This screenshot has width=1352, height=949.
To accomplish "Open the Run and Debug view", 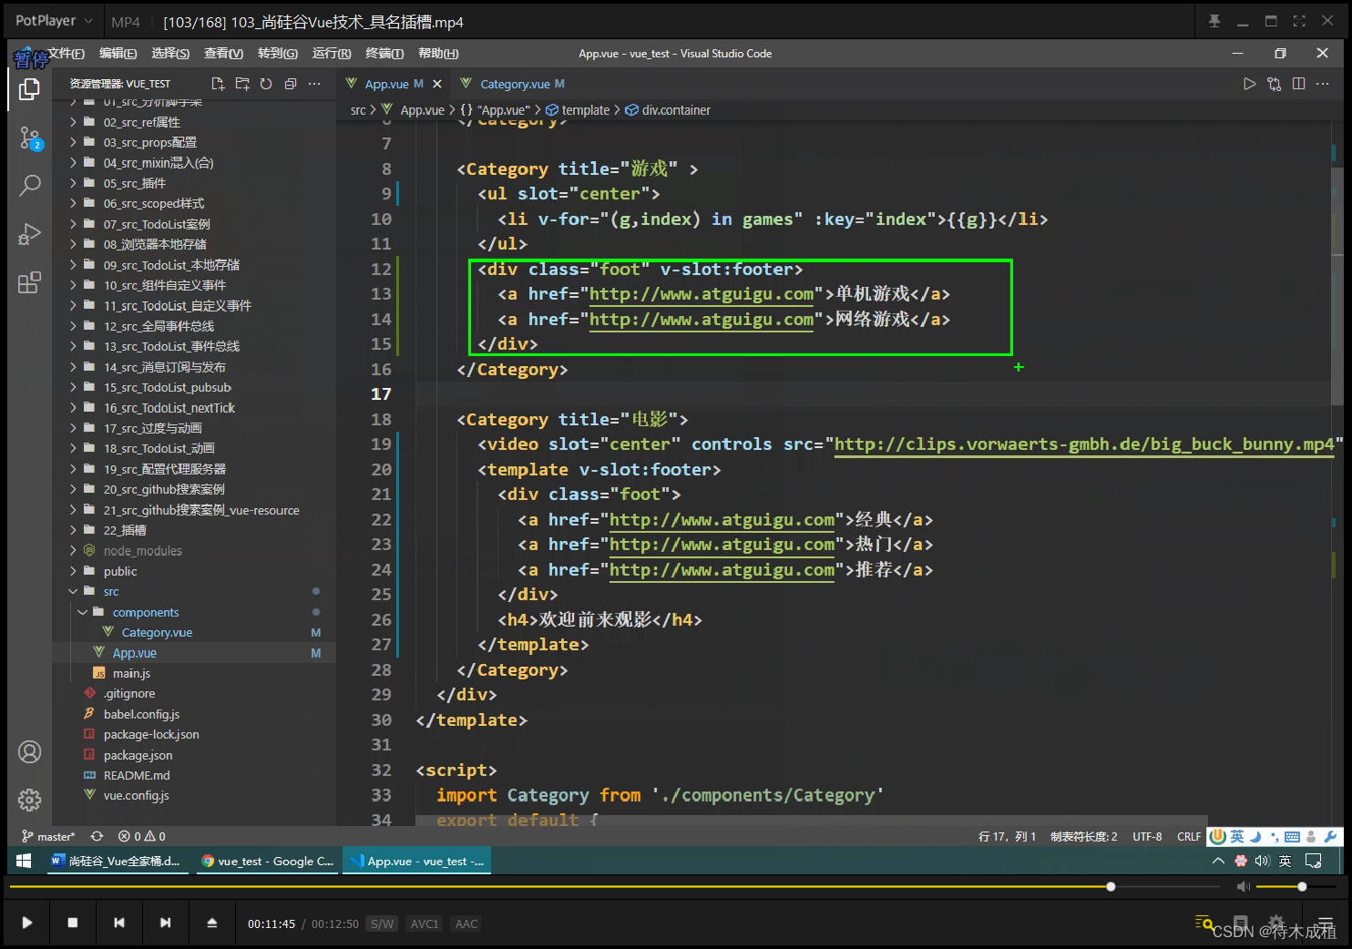I will [29, 234].
